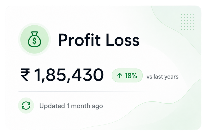This screenshot has height=138, width=207.
Task: Click the green money bag icon
Action: 34,39
